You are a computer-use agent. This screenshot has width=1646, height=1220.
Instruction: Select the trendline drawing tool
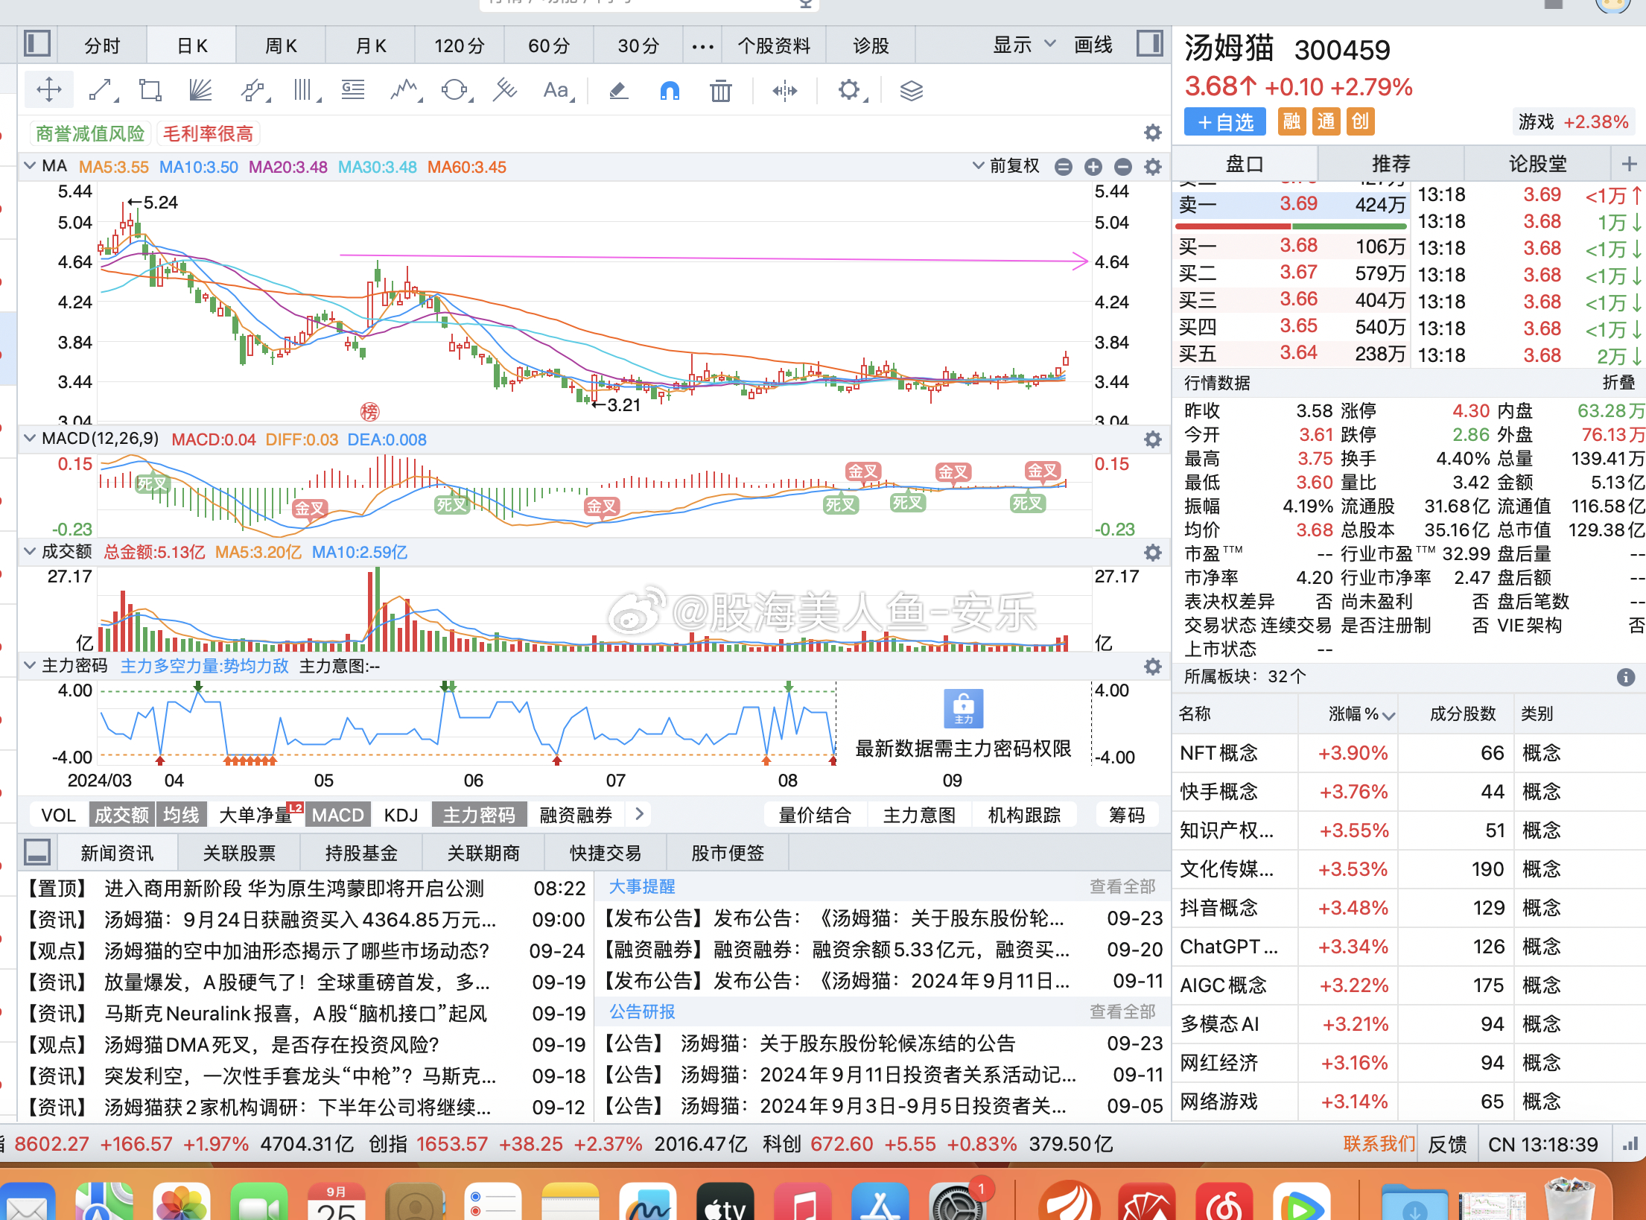click(102, 90)
